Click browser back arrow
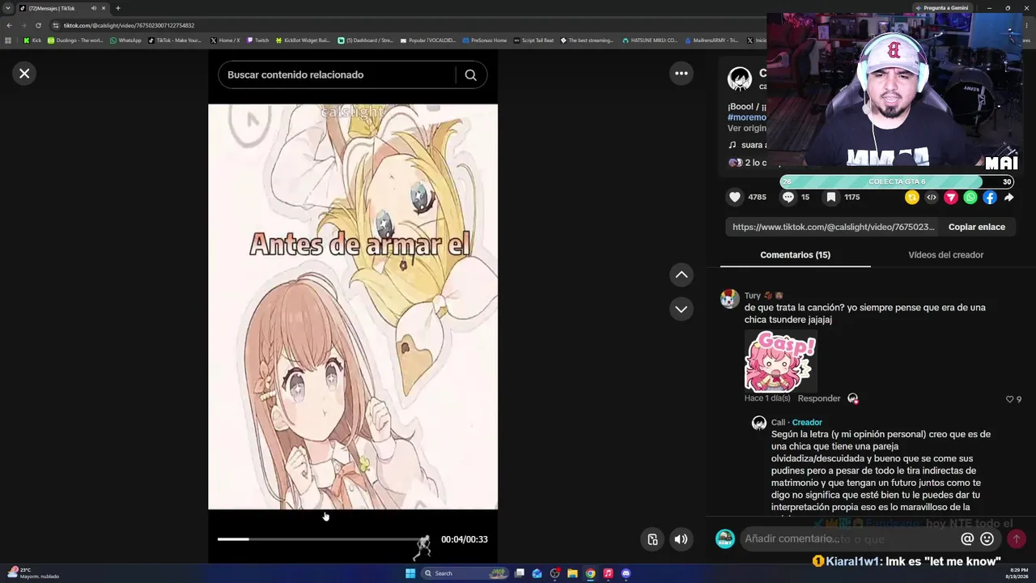Image resolution: width=1036 pixels, height=583 pixels. (9, 25)
